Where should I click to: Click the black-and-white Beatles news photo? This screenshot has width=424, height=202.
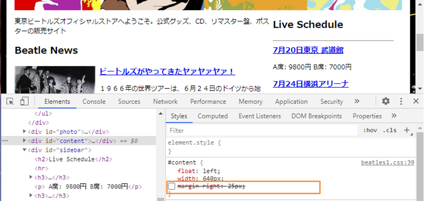(55, 80)
